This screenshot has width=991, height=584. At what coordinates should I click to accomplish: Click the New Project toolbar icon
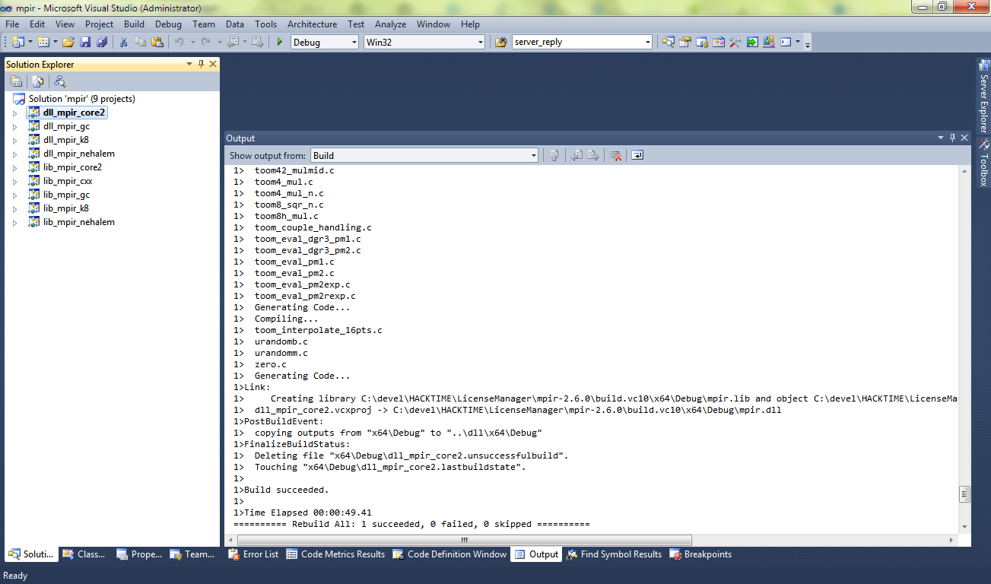tap(17, 42)
